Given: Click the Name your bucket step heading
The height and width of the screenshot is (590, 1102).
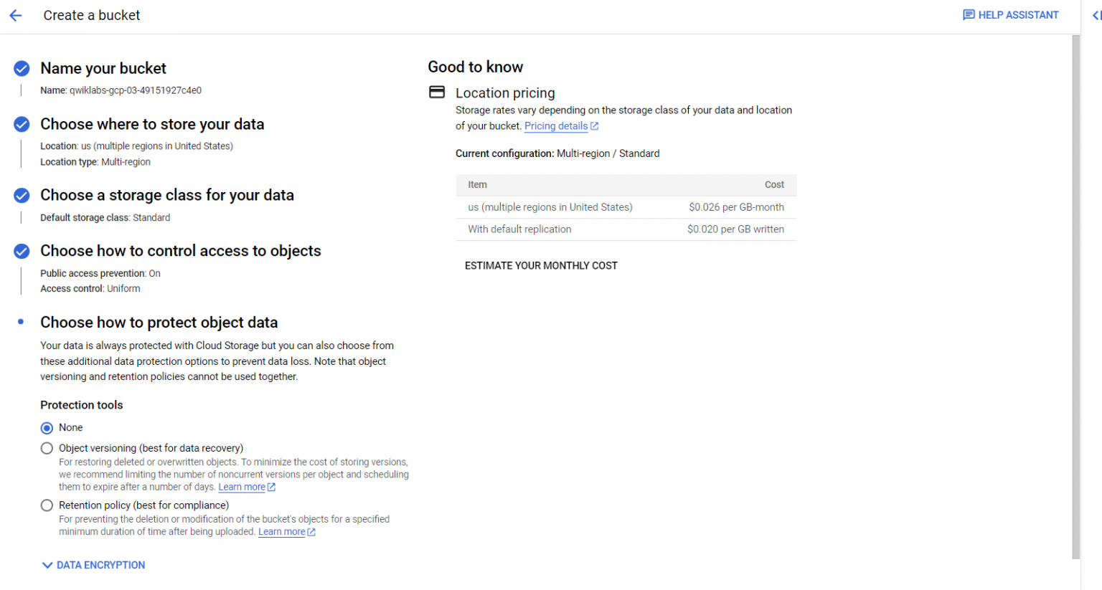Looking at the screenshot, I should pos(103,67).
